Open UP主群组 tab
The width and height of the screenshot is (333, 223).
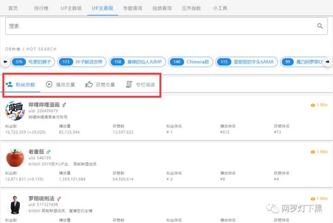tap(71, 8)
